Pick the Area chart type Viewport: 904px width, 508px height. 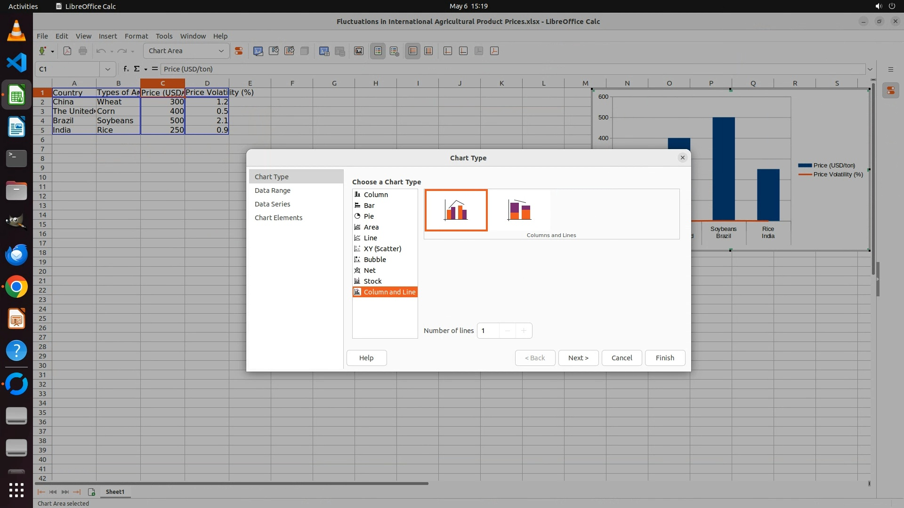click(371, 227)
